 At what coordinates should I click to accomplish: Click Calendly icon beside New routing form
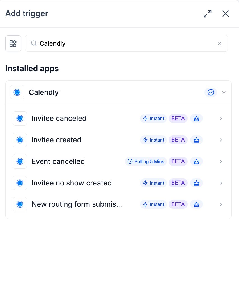point(20,204)
